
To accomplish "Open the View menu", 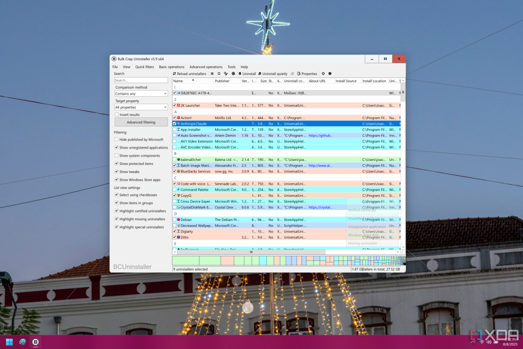I will pos(127,67).
